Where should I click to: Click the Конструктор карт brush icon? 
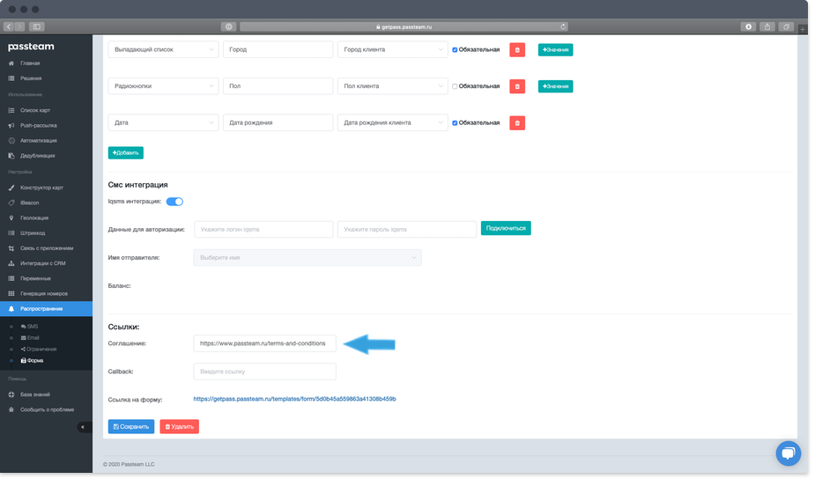point(11,188)
